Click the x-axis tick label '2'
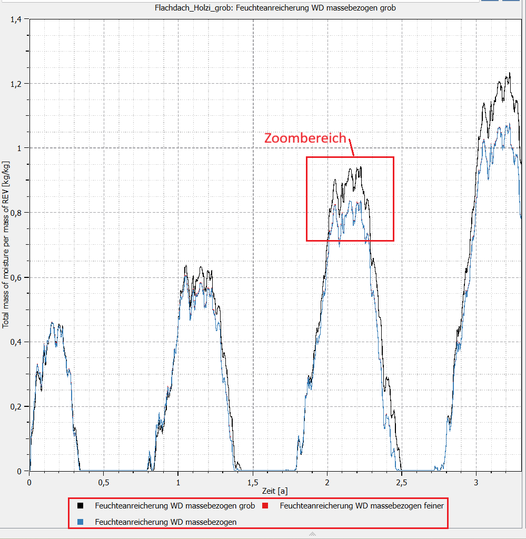The image size is (526, 539). pos(327,483)
